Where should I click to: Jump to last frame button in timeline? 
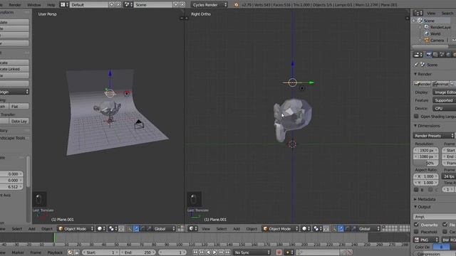[x=228, y=252]
